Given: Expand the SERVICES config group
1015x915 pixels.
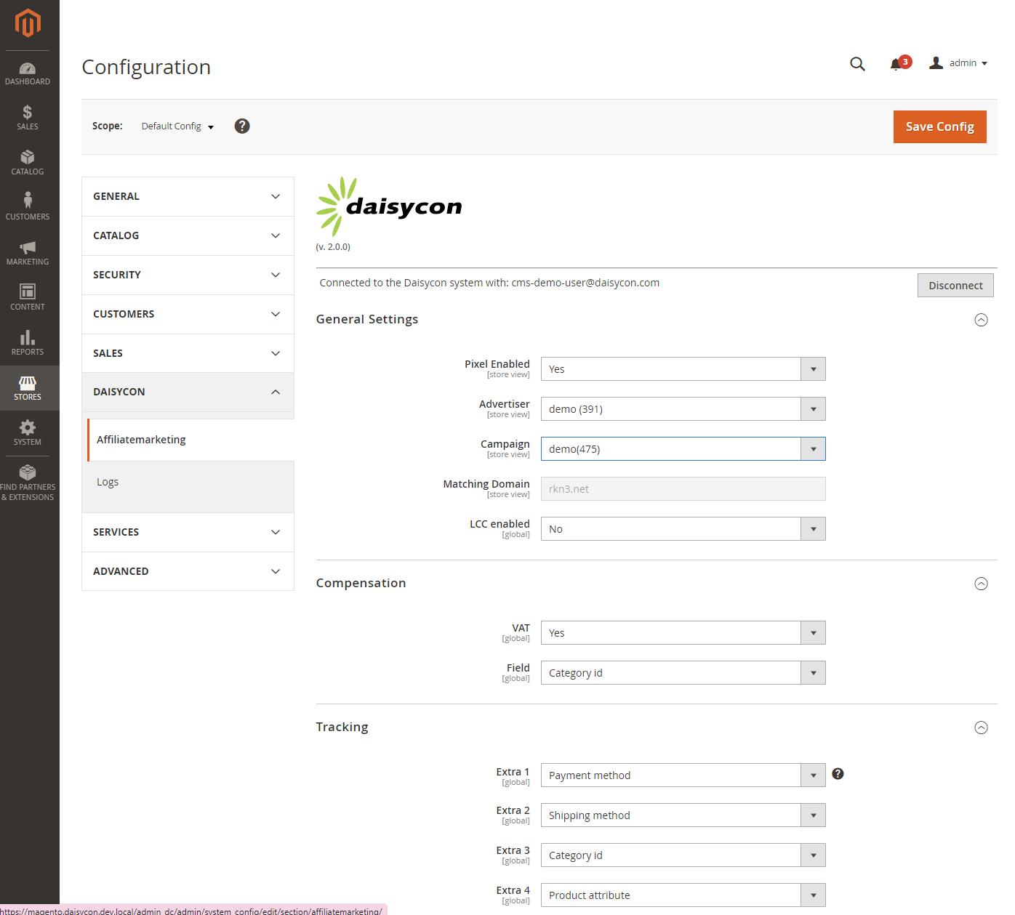Looking at the screenshot, I should [188, 532].
